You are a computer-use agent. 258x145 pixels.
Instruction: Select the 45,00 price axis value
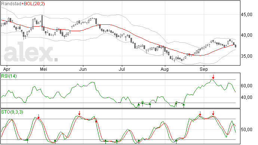(246, 15)
